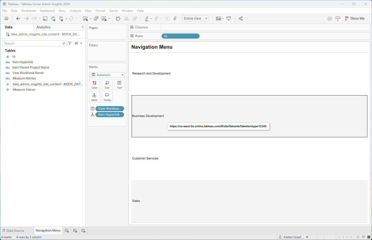Create a new Dashboard sheet

75,230
